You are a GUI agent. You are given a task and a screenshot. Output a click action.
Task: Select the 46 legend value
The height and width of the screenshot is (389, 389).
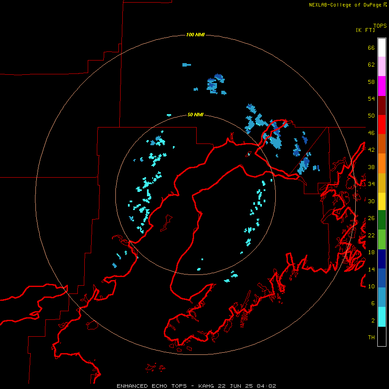(x=371, y=133)
